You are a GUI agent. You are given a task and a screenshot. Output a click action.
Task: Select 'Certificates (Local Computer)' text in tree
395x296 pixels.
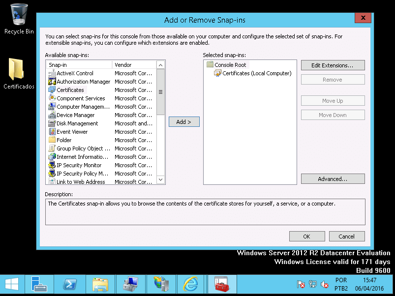click(x=257, y=73)
